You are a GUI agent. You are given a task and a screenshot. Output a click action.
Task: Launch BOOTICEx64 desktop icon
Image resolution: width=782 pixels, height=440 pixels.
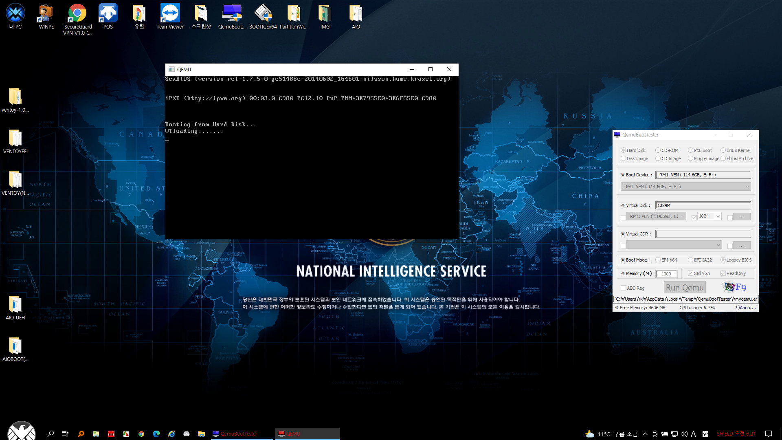tap(263, 16)
